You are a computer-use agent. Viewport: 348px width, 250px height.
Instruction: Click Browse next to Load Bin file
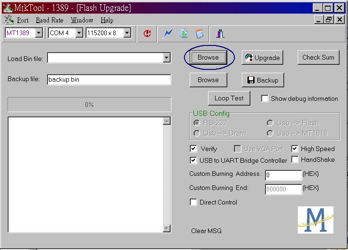208,57
